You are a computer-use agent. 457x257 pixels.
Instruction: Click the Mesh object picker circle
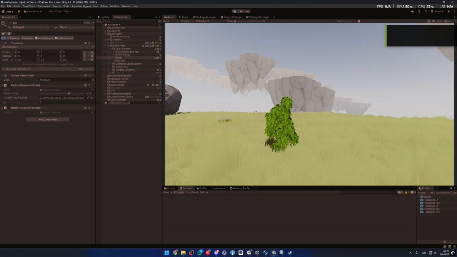click(x=93, y=80)
